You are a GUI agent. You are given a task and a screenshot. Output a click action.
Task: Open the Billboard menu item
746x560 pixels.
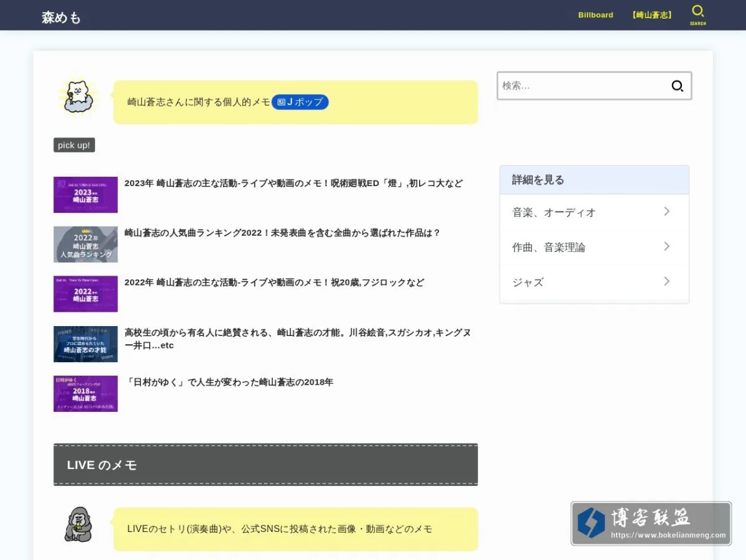point(596,15)
